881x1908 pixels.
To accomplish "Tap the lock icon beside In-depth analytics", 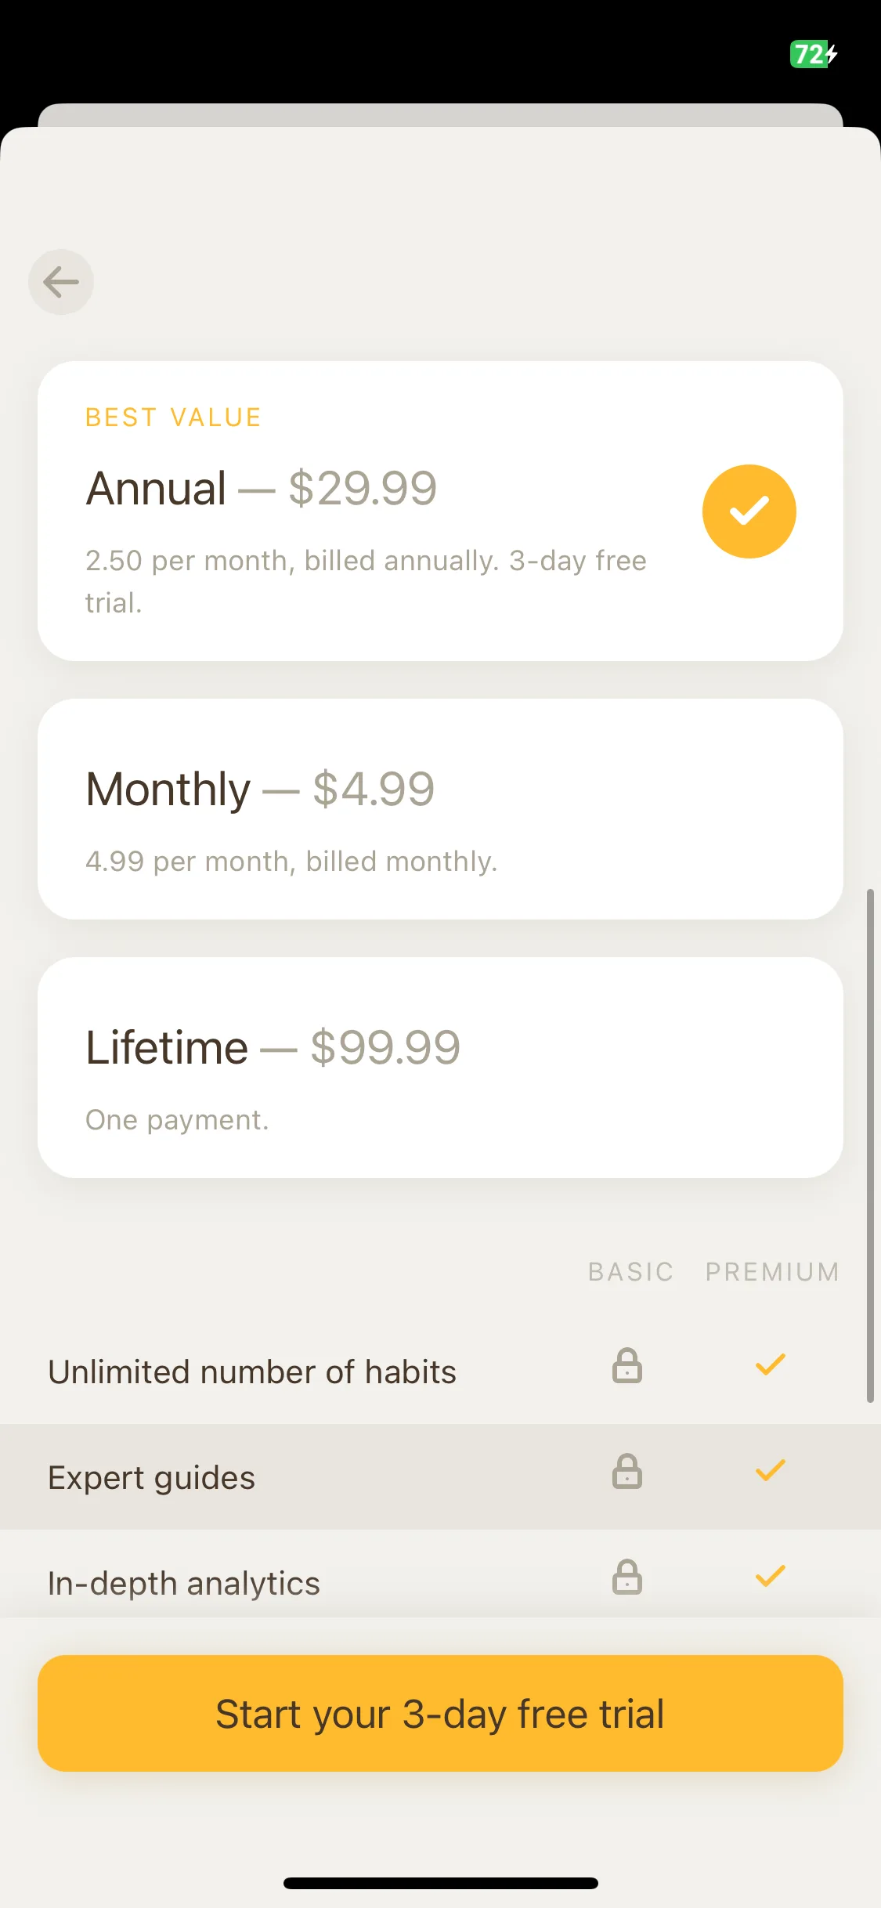I will click(627, 1577).
